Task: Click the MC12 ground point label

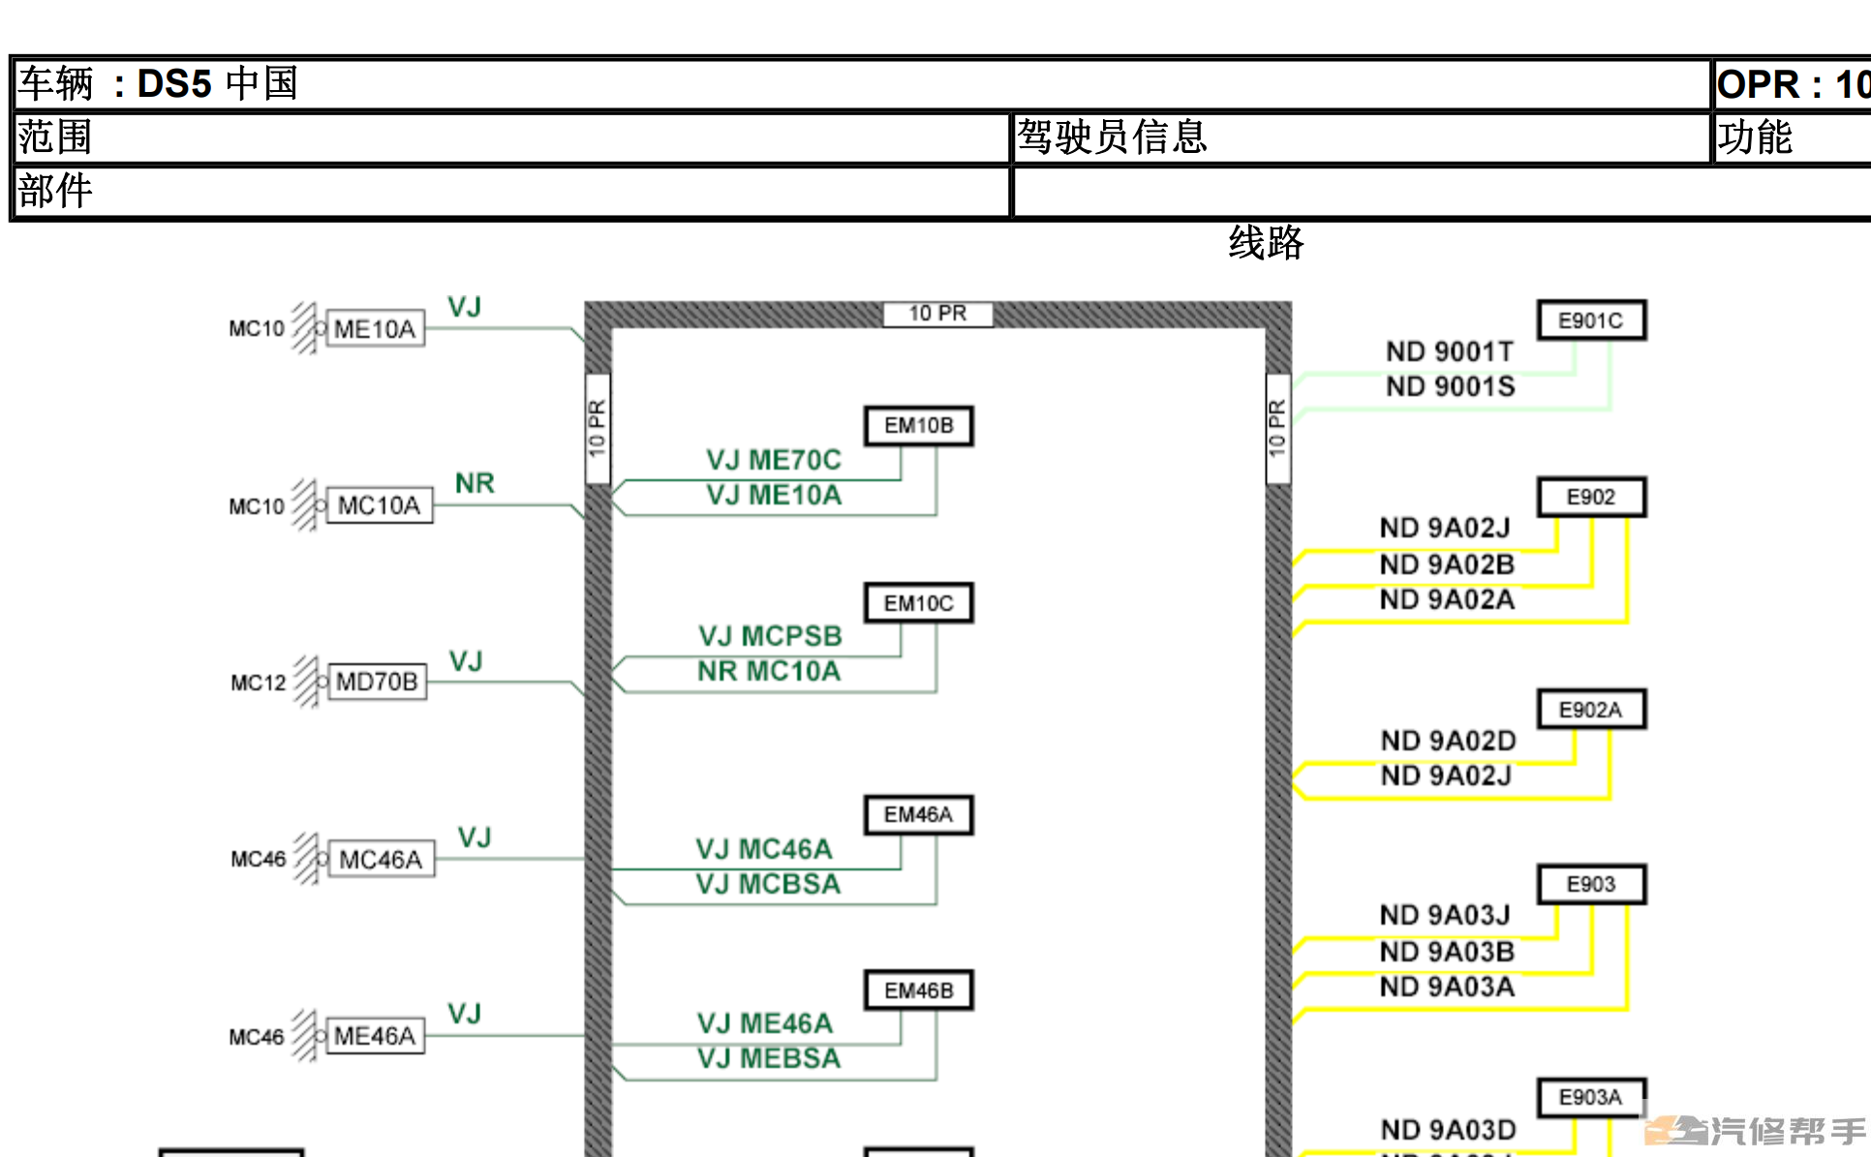Action: (x=259, y=683)
